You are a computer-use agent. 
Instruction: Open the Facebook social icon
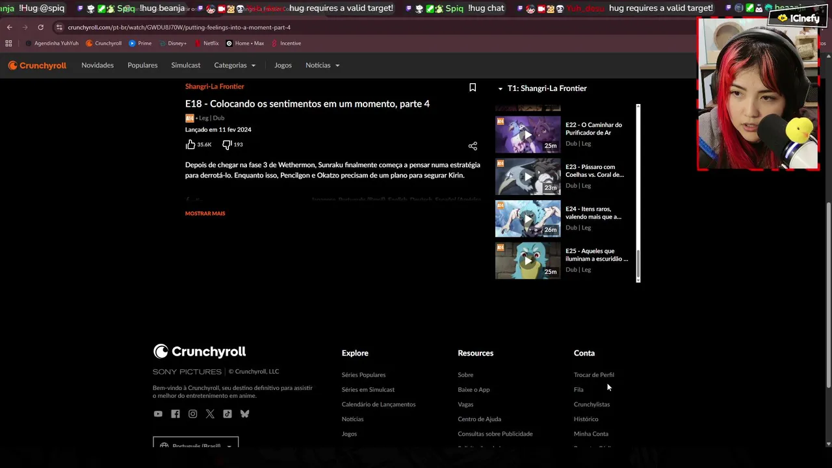175,414
